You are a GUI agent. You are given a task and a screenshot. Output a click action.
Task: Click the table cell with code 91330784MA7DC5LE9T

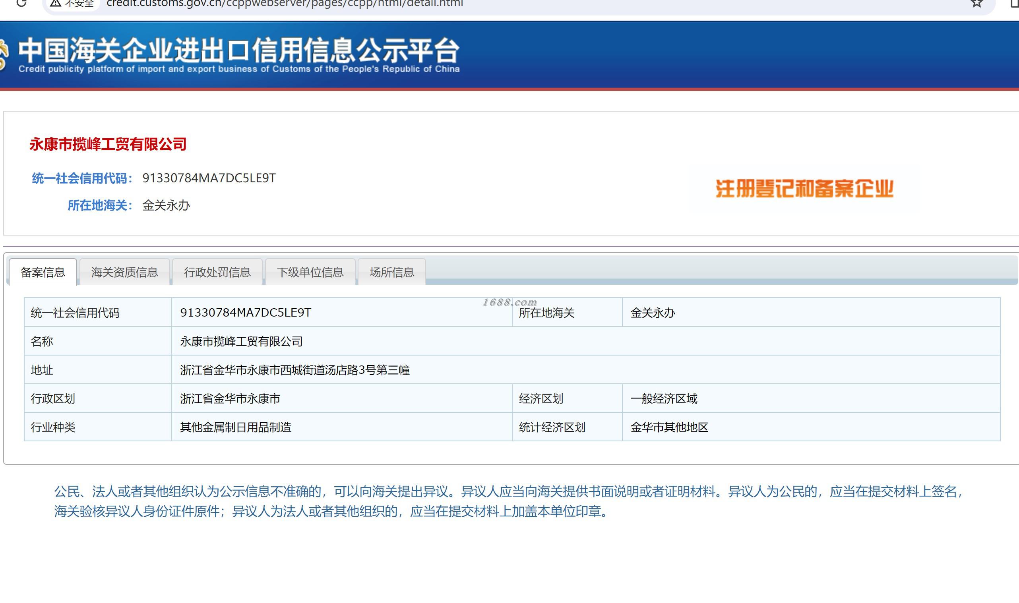(x=342, y=312)
